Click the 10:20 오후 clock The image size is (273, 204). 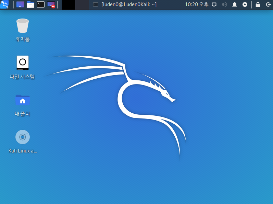[197, 4]
